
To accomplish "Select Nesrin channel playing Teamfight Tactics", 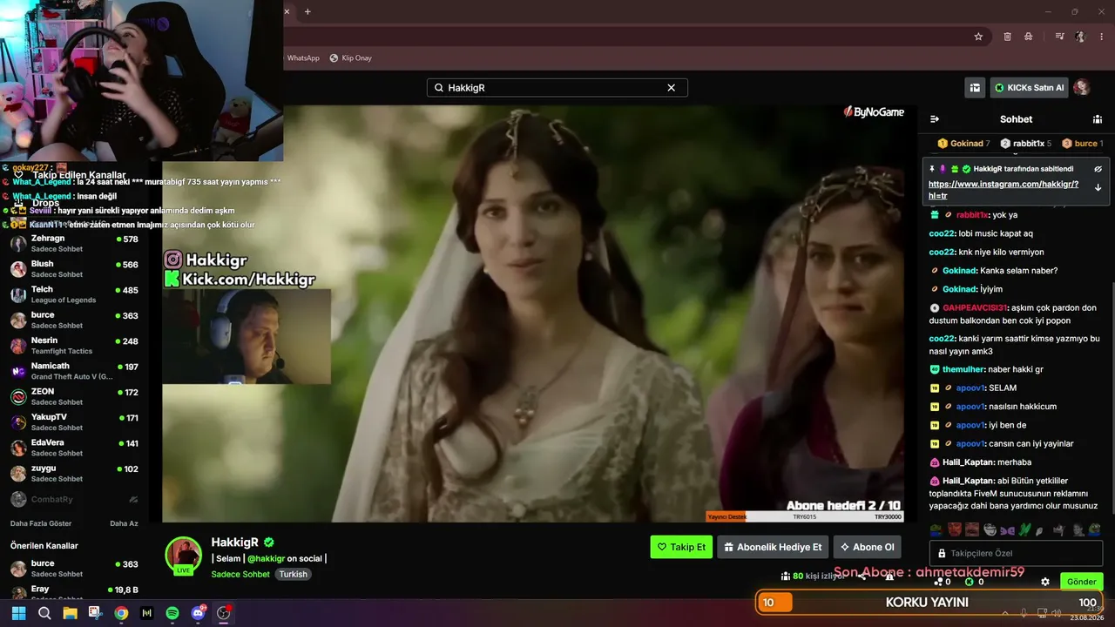I will (74, 345).
